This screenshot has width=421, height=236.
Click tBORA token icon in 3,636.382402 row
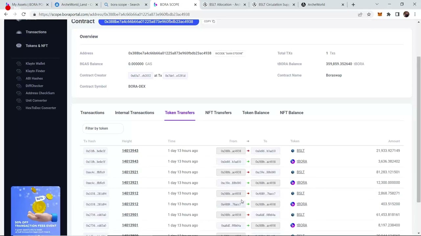tap(293, 161)
